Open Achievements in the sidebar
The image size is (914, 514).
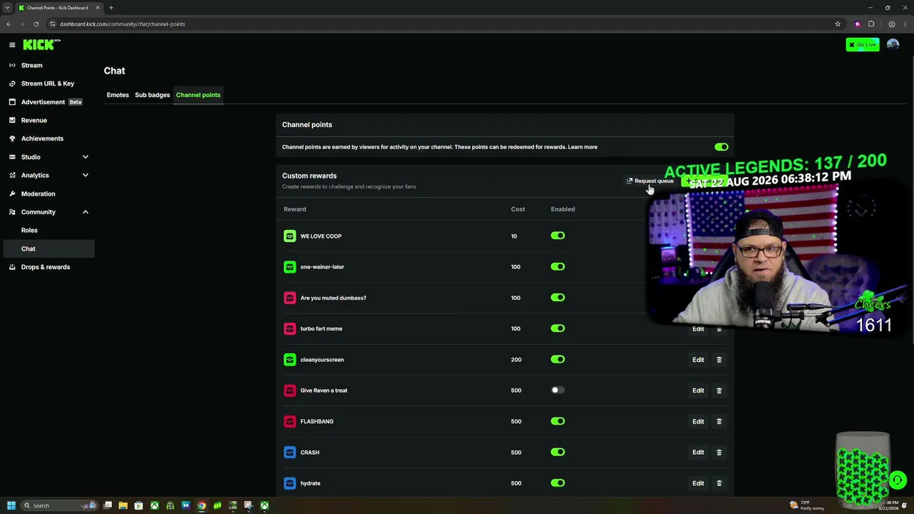click(x=42, y=138)
